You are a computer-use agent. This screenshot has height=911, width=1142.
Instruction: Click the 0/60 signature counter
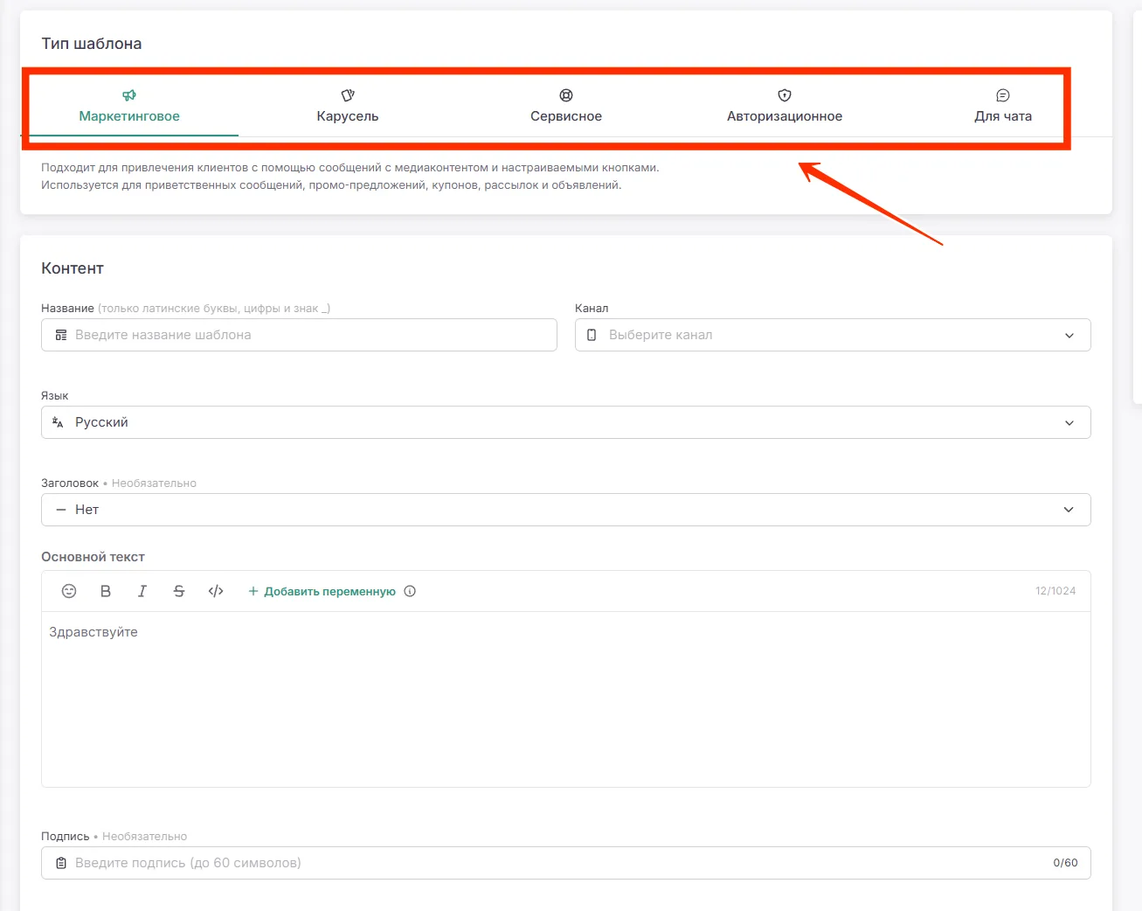click(x=1065, y=863)
